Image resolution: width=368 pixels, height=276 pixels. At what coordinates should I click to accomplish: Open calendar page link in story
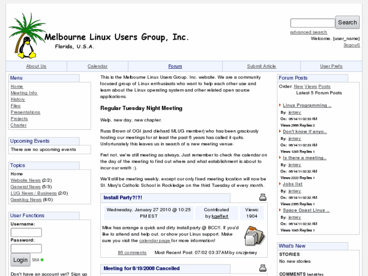154,241
